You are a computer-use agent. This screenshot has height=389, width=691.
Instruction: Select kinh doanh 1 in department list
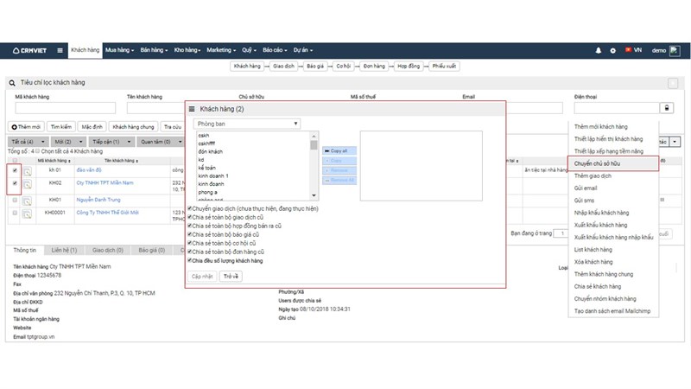pyautogui.click(x=213, y=176)
